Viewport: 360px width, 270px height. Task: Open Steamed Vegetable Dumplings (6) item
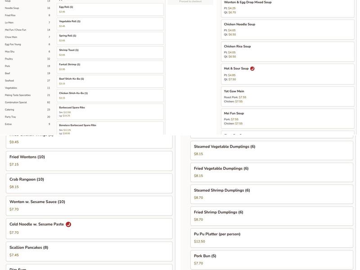pyautogui.click(x=271, y=150)
